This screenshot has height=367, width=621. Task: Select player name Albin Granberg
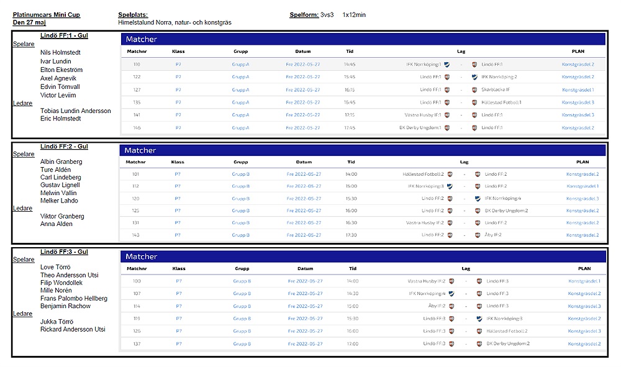[x=61, y=161]
